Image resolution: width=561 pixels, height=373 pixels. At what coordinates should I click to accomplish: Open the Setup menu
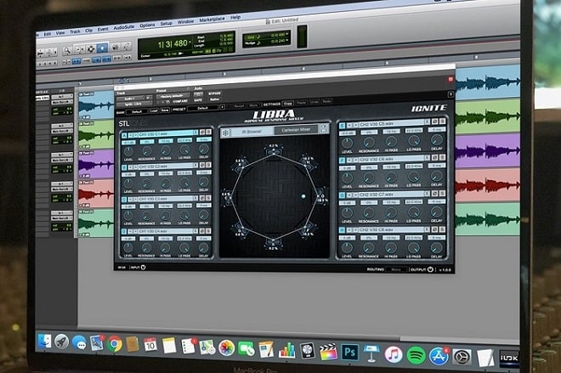tap(166, 24)
